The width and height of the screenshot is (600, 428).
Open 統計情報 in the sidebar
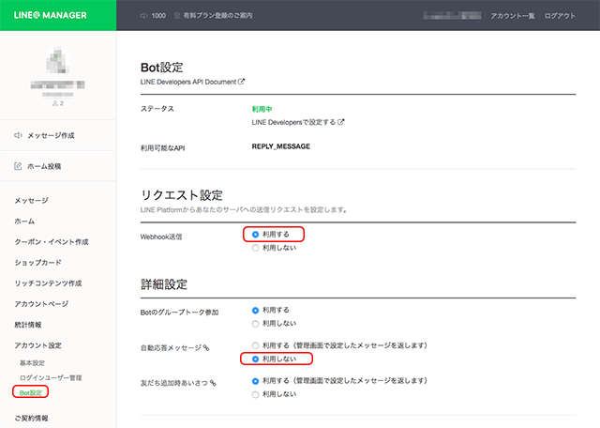(x=28, y=325)
